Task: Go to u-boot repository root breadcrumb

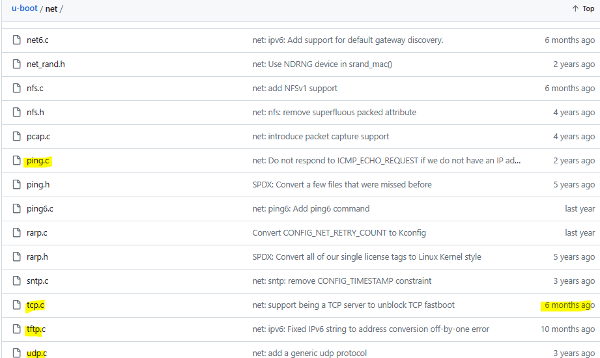Action: (25, 8)
